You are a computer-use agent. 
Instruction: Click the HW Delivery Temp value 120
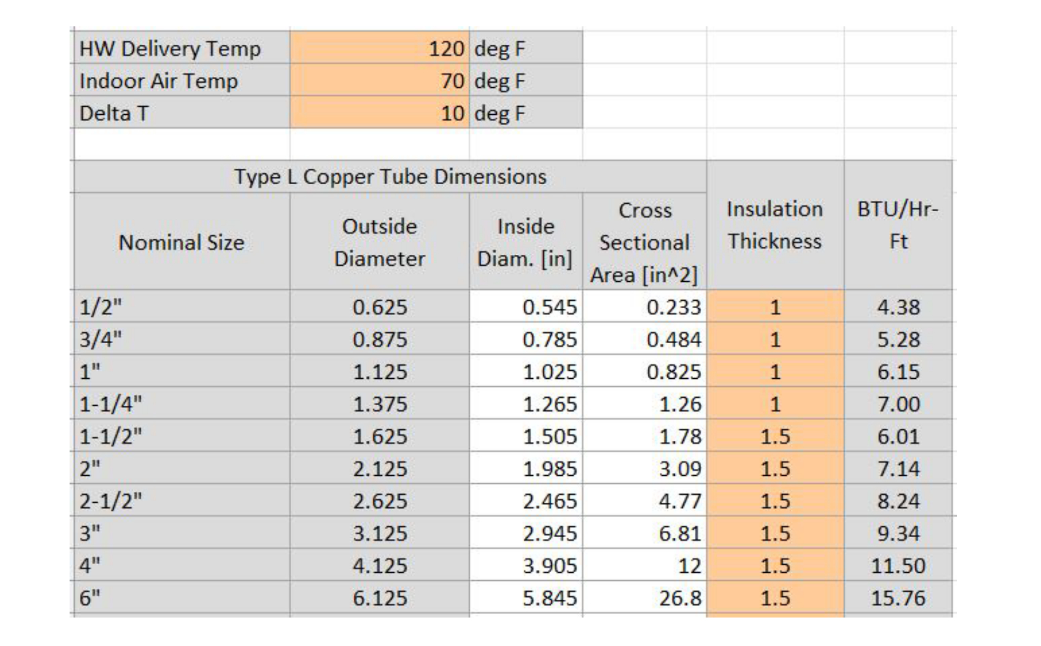379,48
